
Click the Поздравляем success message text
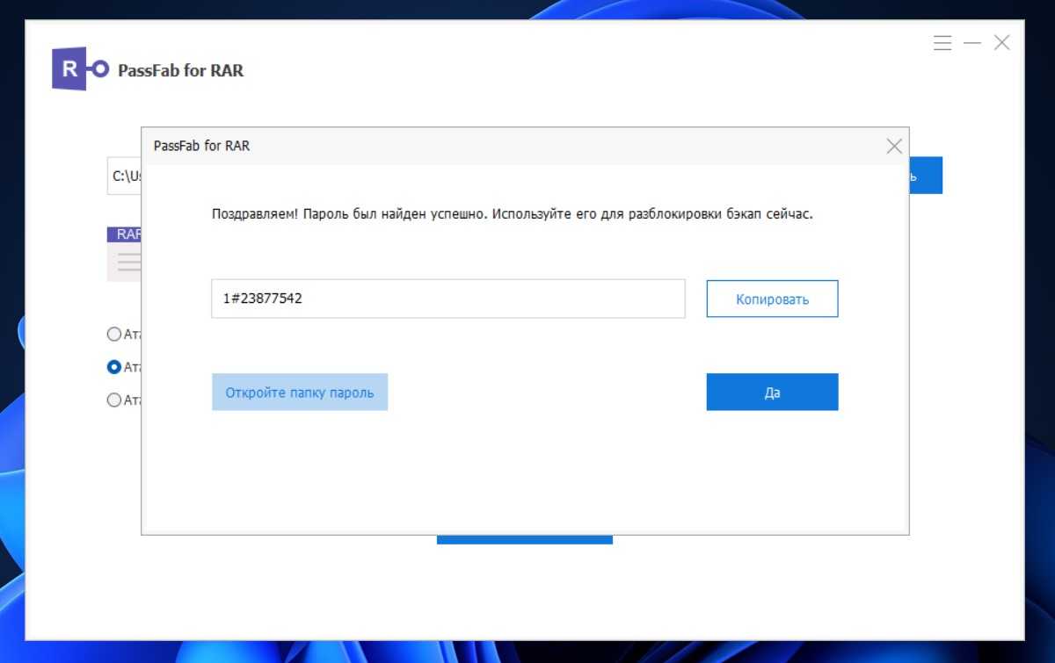point(512,214)
